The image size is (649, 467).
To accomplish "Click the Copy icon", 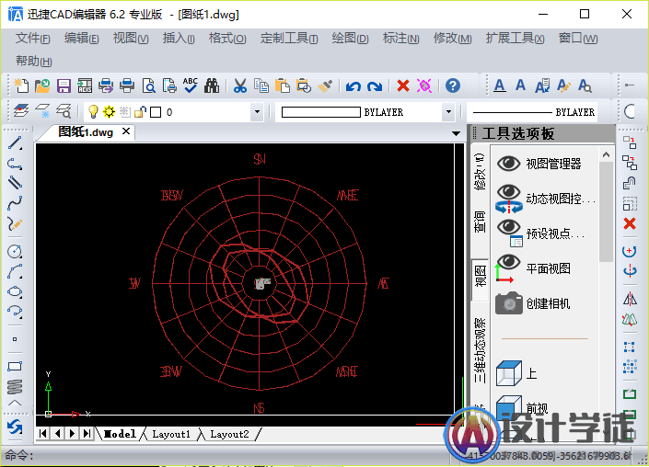I will click(x=261, y=86).
